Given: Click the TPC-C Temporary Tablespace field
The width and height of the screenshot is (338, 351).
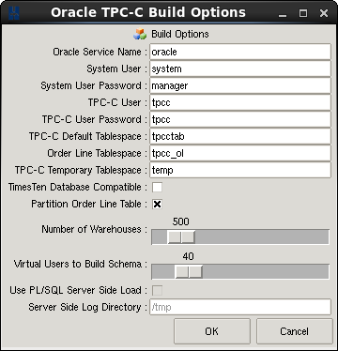Looking at the screenshot, I should [240, 170].
